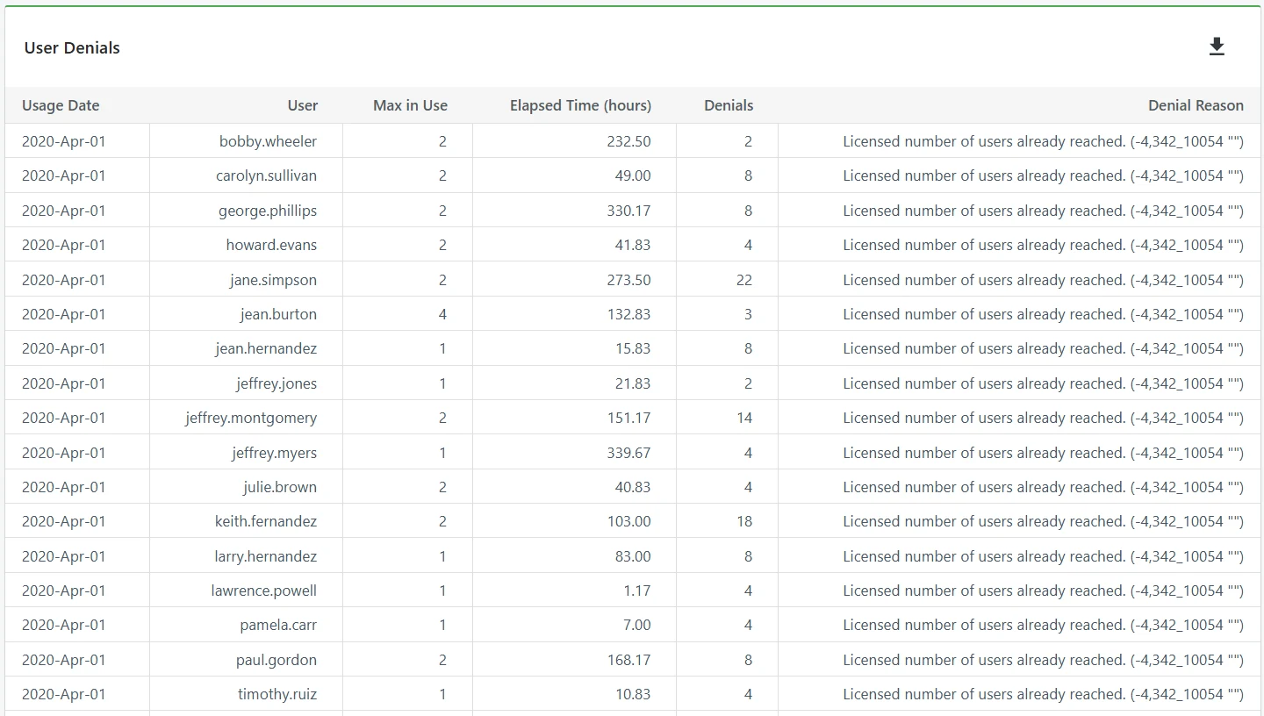
Task: Select user julie.brown
Action: click(280, 487)
